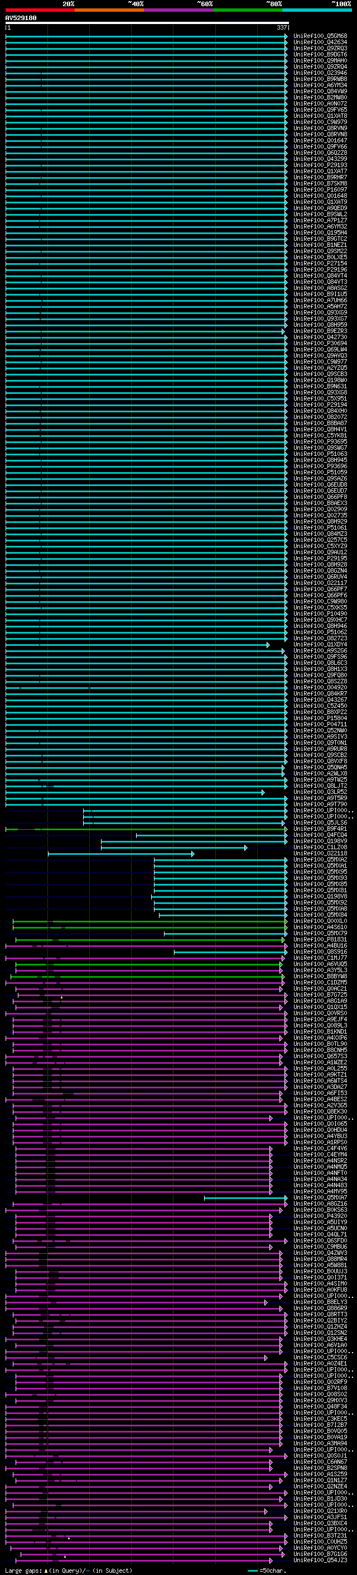357x1575 pixels.
Task: Open the UniRef100_Q5JLS6 entry
Action: (320, 822)
